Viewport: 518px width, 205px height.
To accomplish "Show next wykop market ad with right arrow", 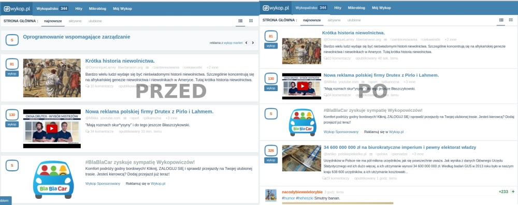I will [253, 43].
